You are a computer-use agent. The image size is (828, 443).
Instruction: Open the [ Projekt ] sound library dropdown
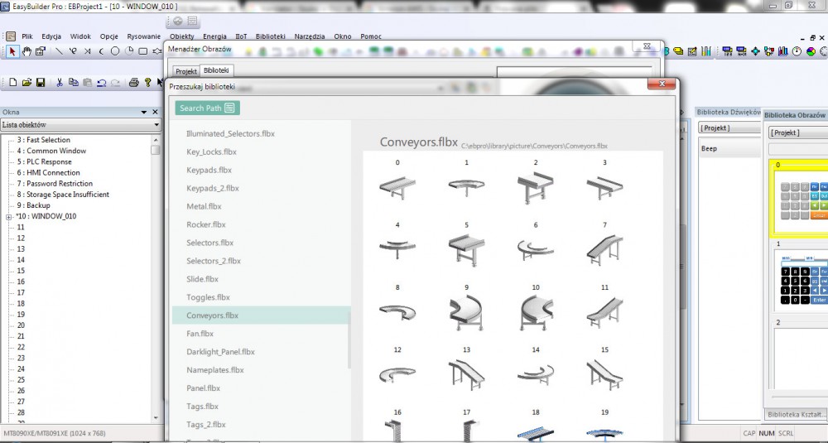[x=729, y=128]
